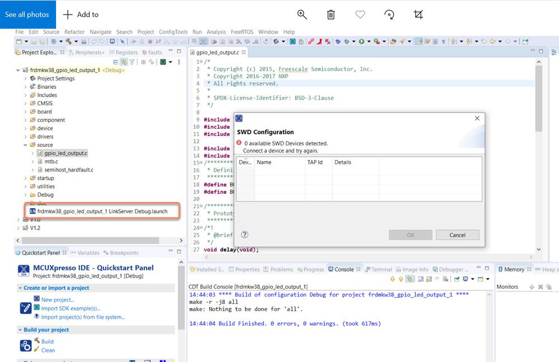The width and height of the screenshot is (559, 362).
Task: Click Collapse All icon in the Project Explorer
Action: [115, 62]
